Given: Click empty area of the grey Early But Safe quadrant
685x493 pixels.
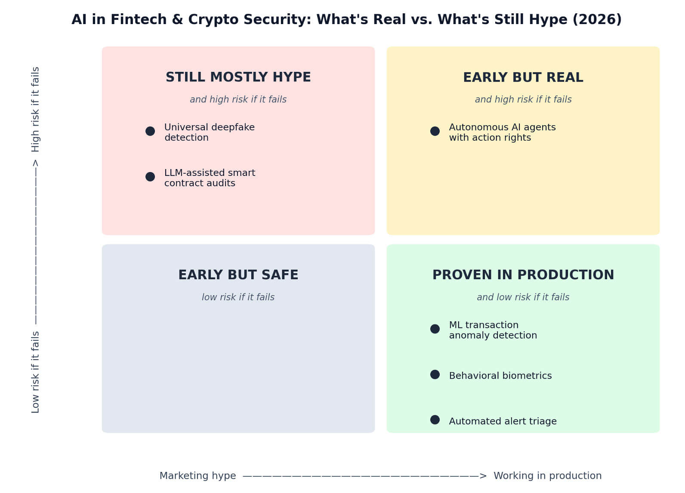Looking at the screenshot, I should point(238,366).
